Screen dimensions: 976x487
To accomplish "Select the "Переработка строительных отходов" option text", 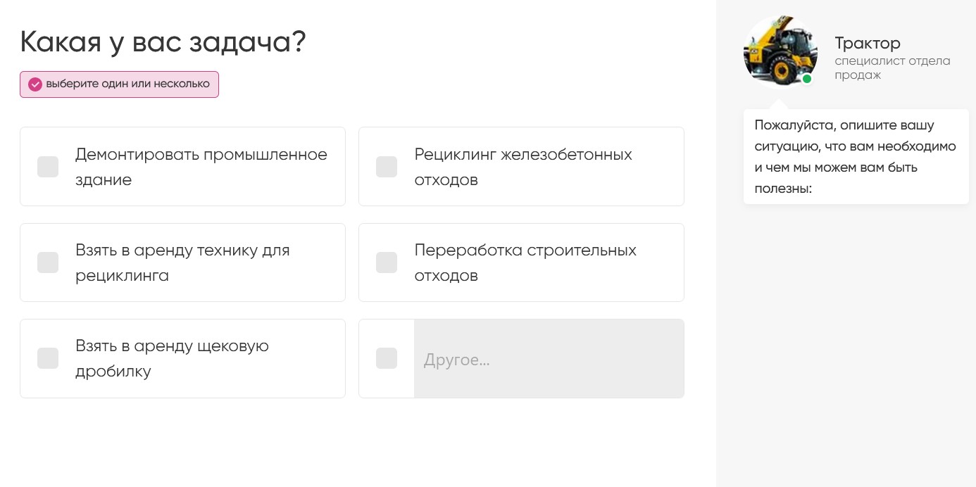I will [525, 263].
